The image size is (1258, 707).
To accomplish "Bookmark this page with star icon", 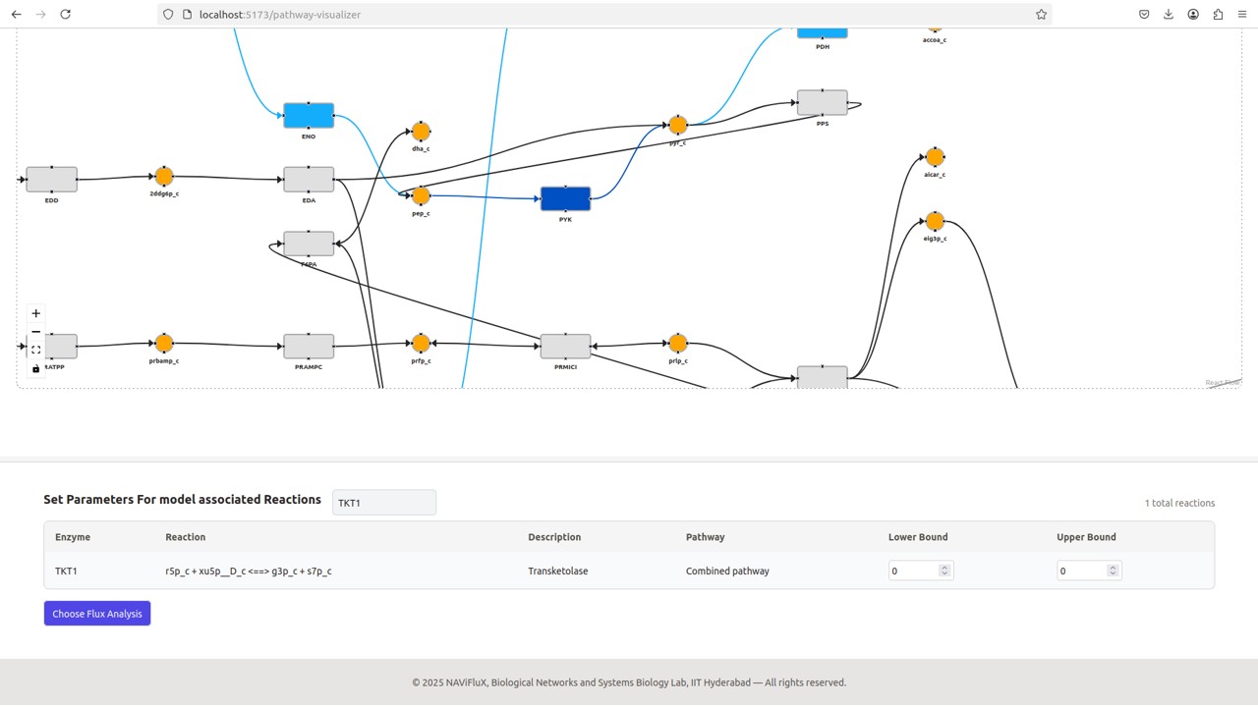I will [1041, 15].
